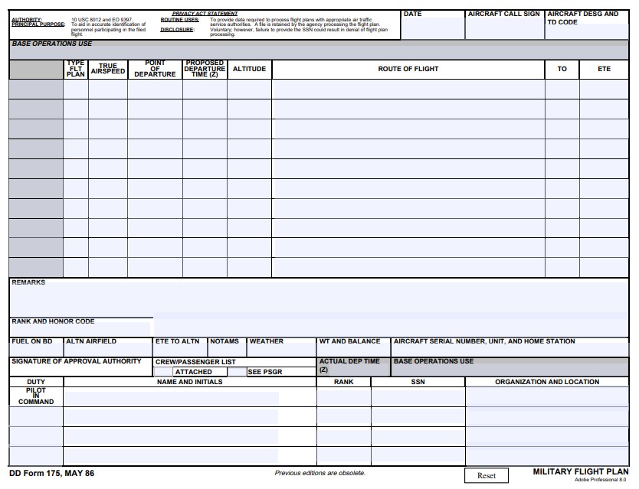Click the RANK AND HONOR CODE field
The width and height of the screenshot is (639, 489).
[x=80, y=330]
